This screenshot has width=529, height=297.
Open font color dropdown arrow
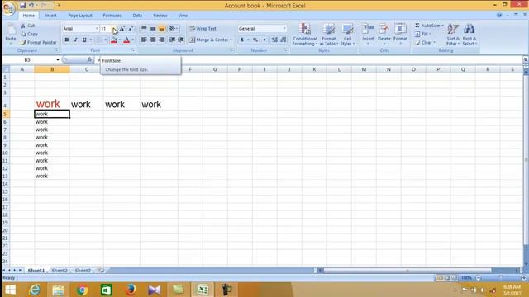click(132, 40)
